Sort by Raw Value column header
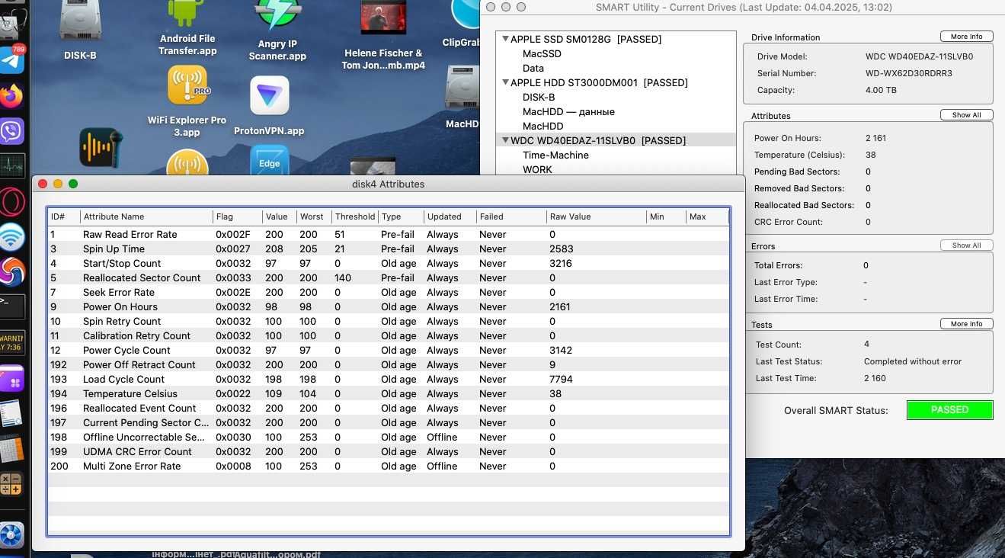Screen dimensions: 1005x558 [596, 216]
